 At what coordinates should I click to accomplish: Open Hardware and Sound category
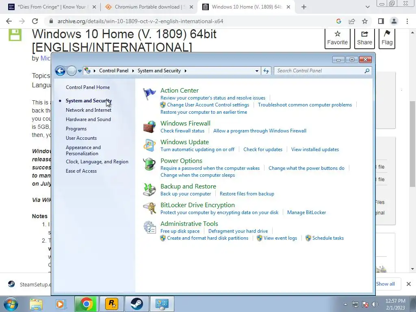click(x=88, y=119)
